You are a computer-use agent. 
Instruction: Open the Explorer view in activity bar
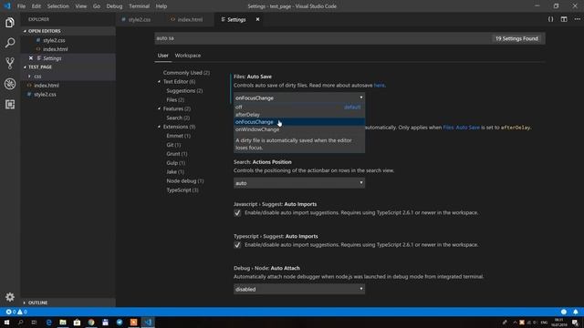click(x=10, y=23)
